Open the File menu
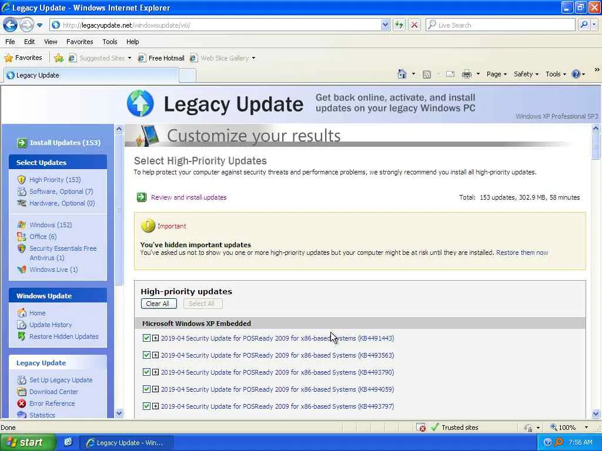The image size is (602, 451). [x=10, y=42]
